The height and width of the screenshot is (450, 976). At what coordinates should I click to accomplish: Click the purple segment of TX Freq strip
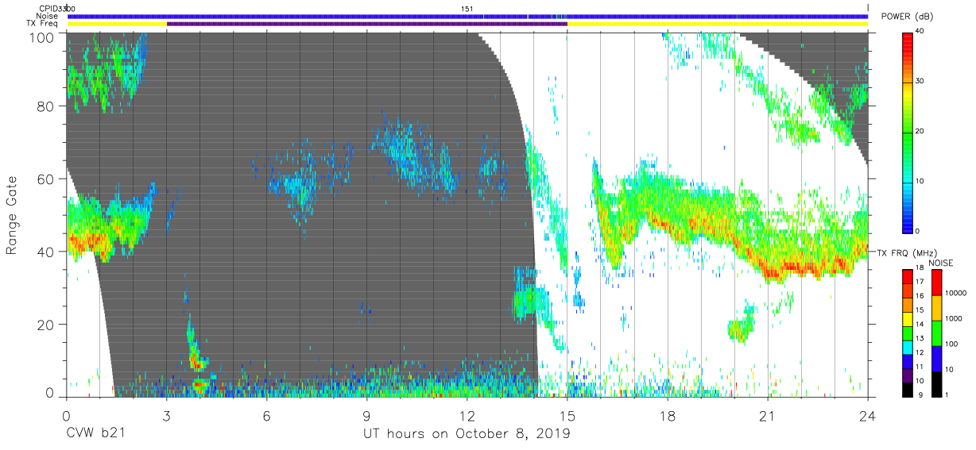[367, 24]
